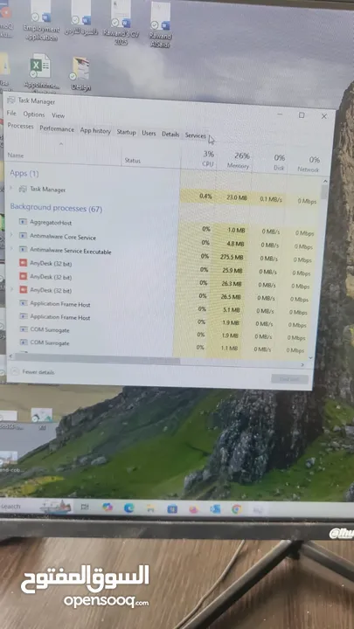Open Microsoft Edge from the taskbar

tap(128, 508)
